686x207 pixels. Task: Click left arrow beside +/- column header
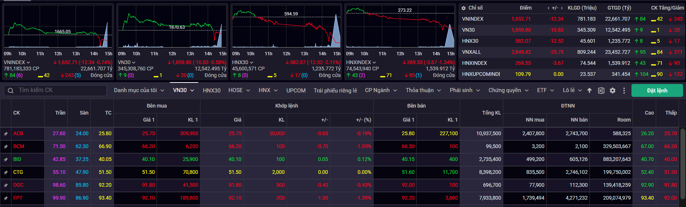548,8
